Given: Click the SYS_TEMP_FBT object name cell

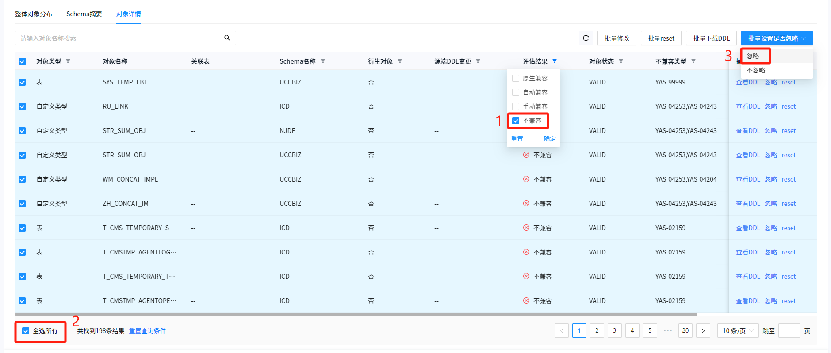Looking at the screenshot, I should tap(125, 82).
